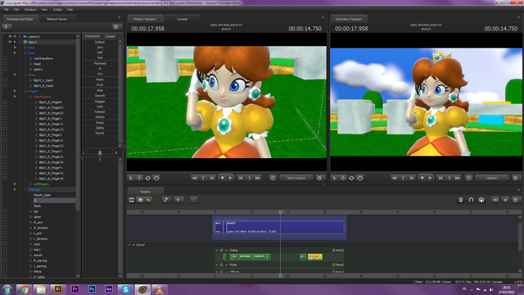Open the File menu
Viewport: 524px width, 295px height.
[x=6, y=10]
